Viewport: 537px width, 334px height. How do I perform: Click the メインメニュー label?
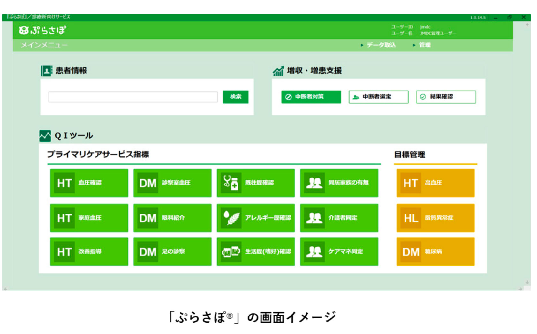click(x=44, y=45)
